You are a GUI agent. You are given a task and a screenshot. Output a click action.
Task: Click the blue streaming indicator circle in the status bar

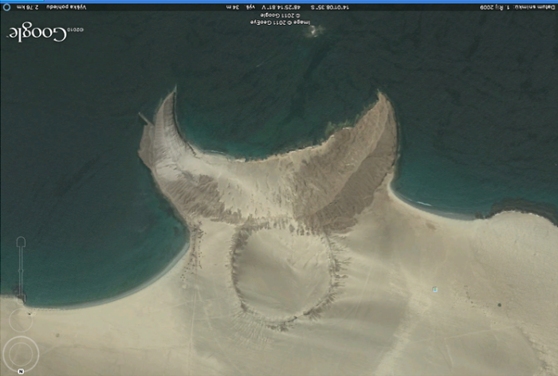[6, 6]
